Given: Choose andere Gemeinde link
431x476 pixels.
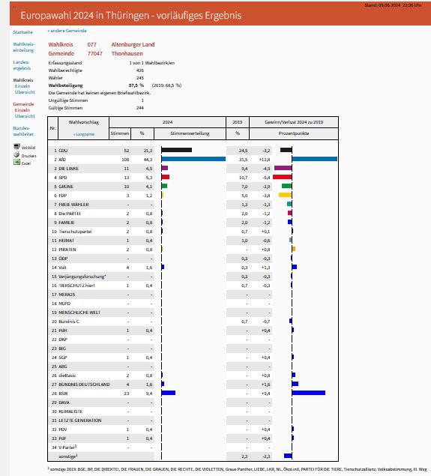Looking at the screenshot, I should (x=67, y=31).
